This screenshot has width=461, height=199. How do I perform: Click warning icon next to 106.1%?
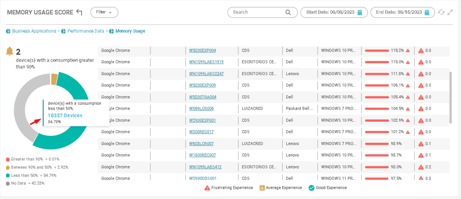point(408,85)
